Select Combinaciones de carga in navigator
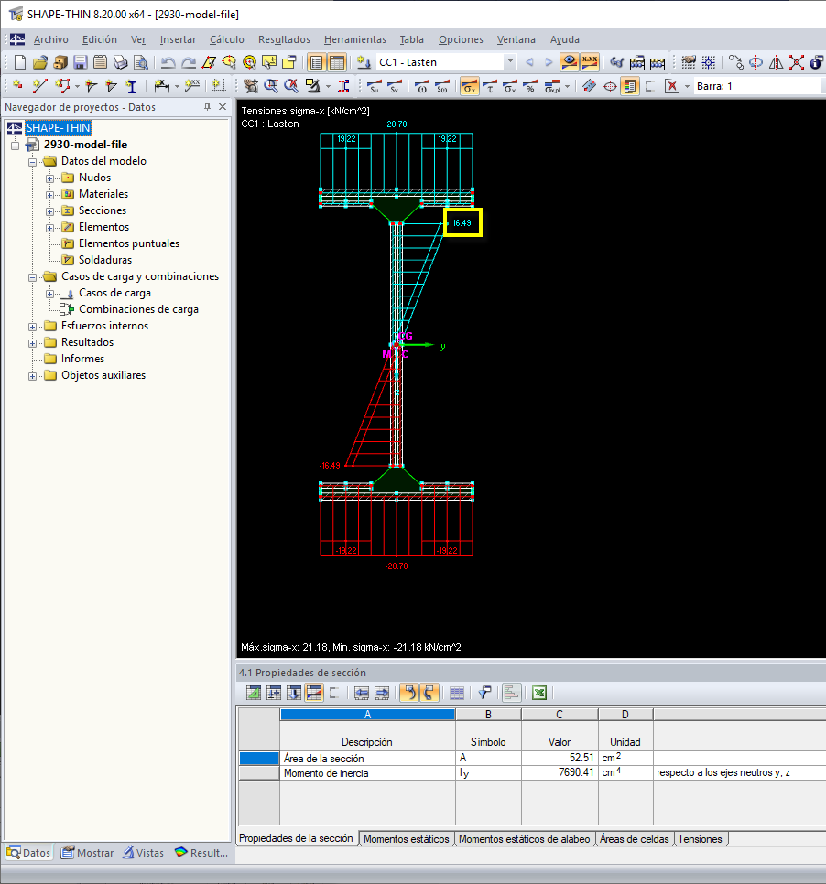826x884 pixels. pyautogui.click(x=138, y=309)
